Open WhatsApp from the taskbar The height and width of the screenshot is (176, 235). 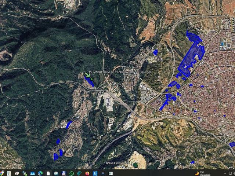pos(72,173)
